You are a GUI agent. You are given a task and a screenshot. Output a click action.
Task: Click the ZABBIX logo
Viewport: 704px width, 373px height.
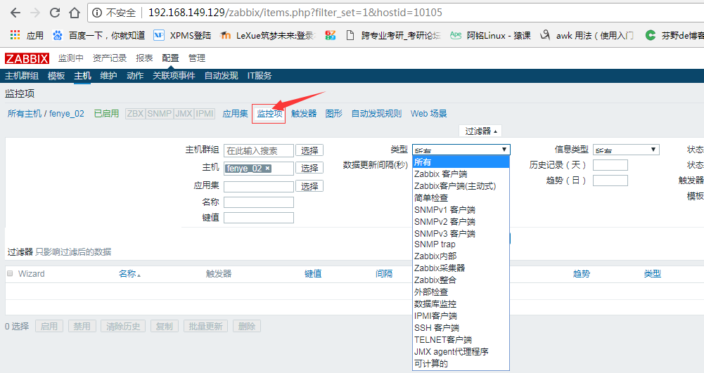pos(27,58)
